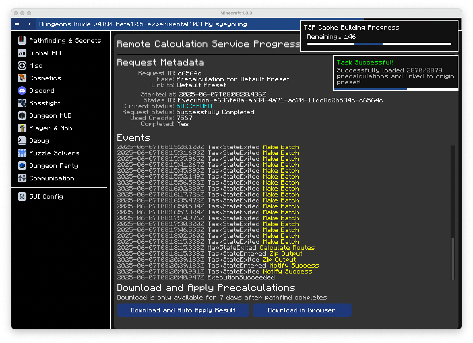
Task: Open the Pathfinding & Secrets icon
Action: (22, 40)
